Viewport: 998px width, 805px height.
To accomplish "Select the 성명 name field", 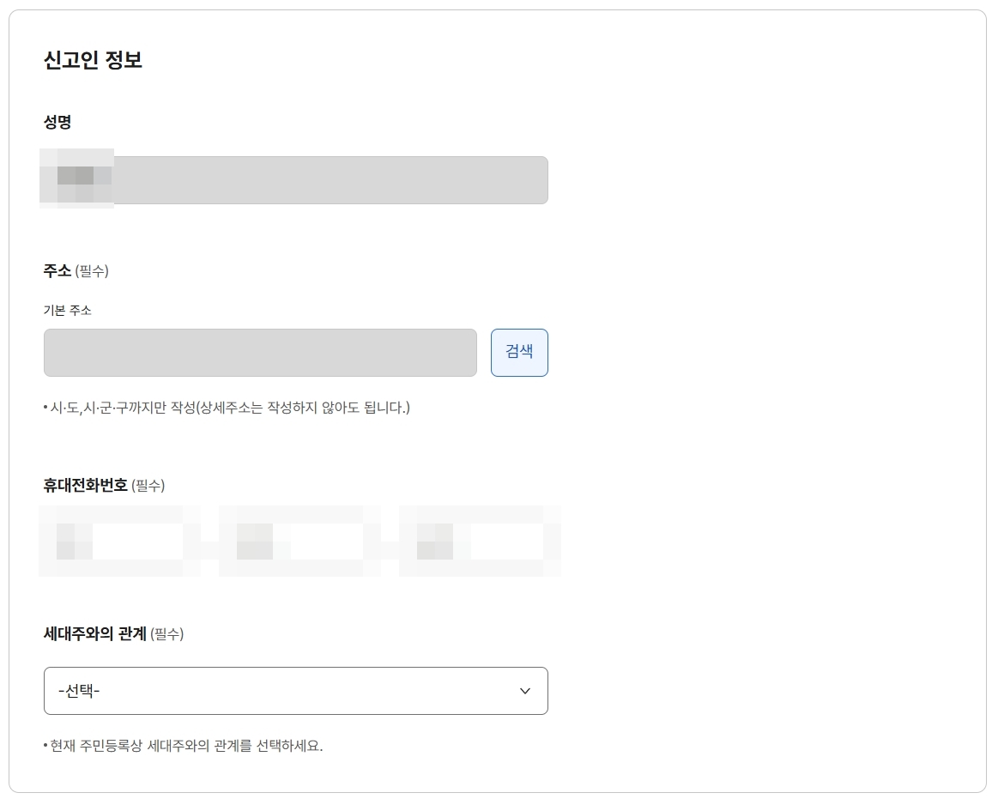I will point(292,180).
